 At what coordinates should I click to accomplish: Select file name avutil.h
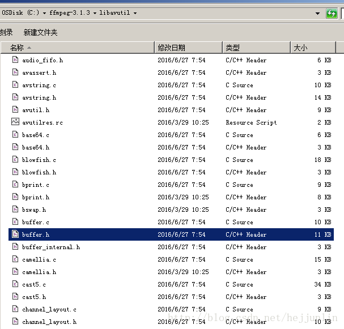(x=36, y=110)
